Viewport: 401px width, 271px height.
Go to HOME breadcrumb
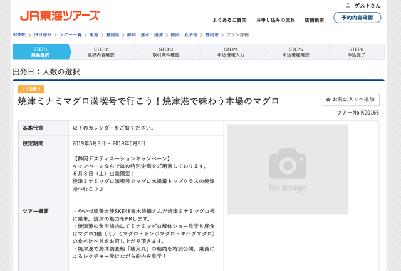19,35
